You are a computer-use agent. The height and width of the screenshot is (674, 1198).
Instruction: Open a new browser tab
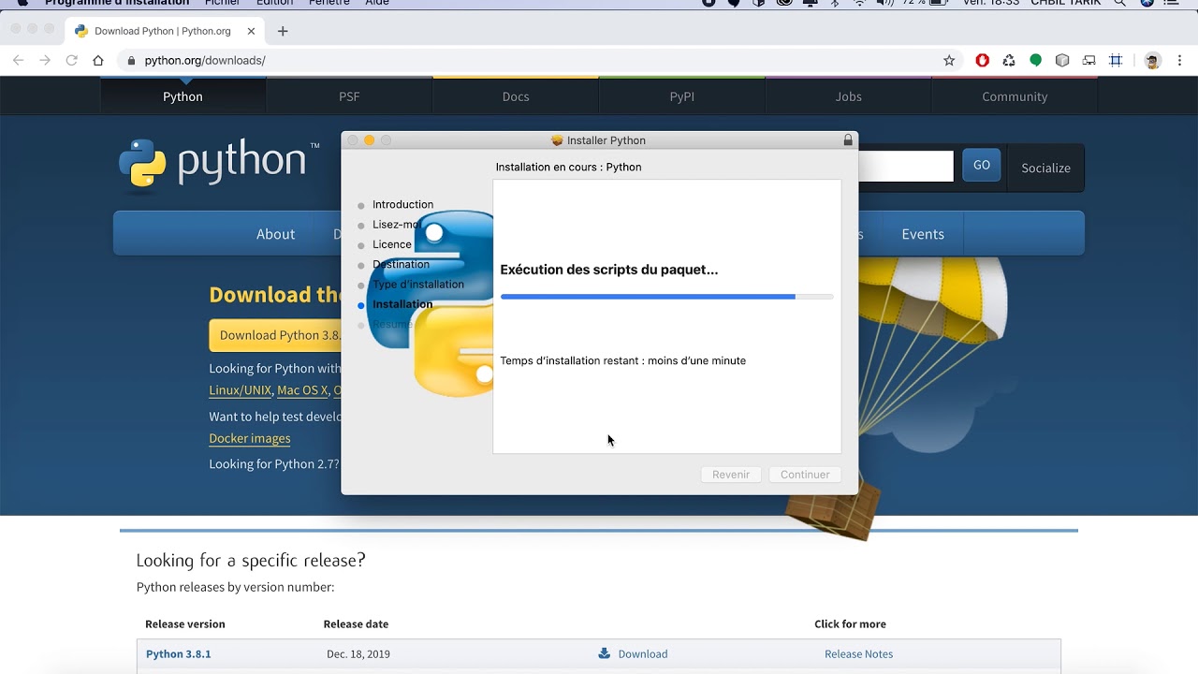click(x=283, y=31)
